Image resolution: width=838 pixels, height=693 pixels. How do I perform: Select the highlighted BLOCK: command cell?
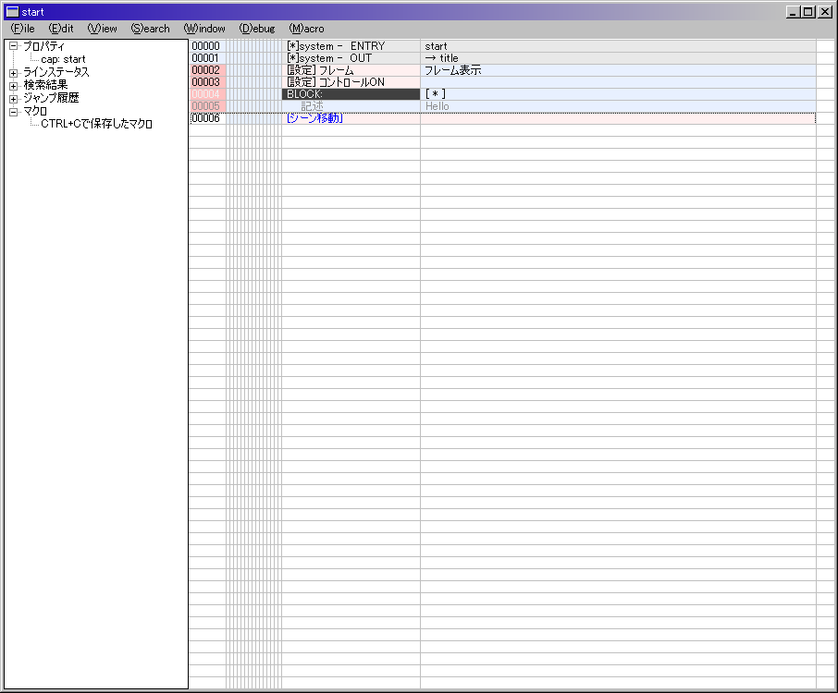pos(351,94)
